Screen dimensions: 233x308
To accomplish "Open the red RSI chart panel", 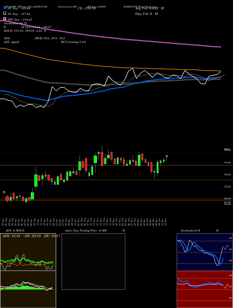I will click(205, 289).
